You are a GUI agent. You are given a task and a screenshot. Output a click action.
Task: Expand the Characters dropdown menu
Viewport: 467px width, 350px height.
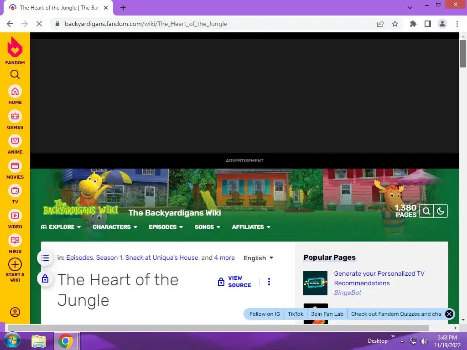[x=115, y=227]
